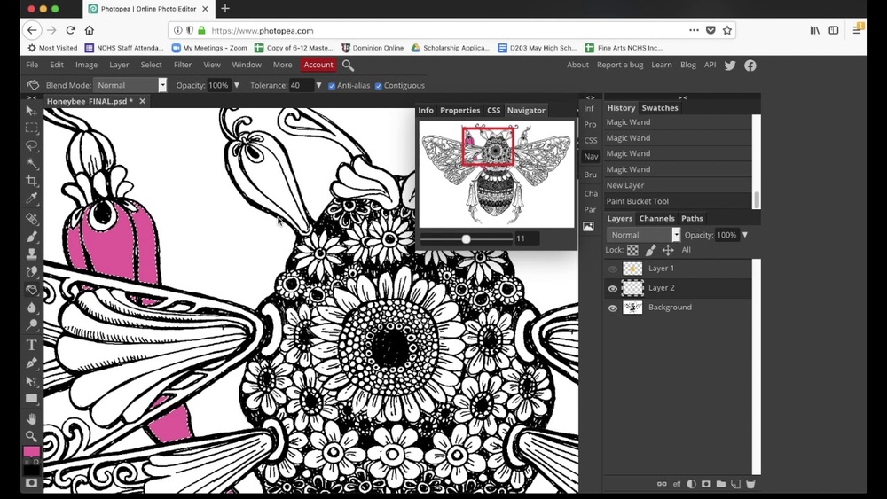Image resolution: width=887 pixels, height=499 pixels.
Task: Open the Blog link
Action: (x=688, y=65)
